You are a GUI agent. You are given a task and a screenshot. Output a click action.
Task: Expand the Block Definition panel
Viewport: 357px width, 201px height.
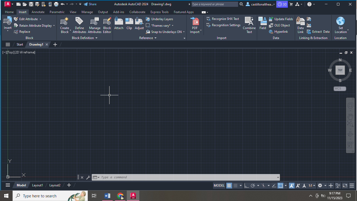pyautogui.click(x=85, y=38)
